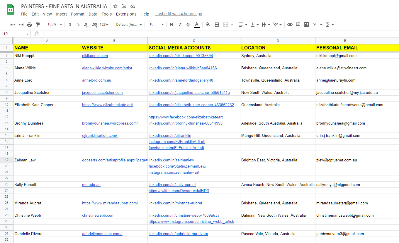Open the Extensions menu
The height and width of the screenshot is (243, 399).
click(x=126, y=14)
